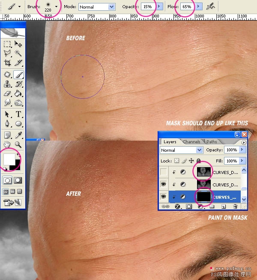This screenshot has width=257, height=280.
Task: Click the delete layer trash button
Action: click(235, 206)
